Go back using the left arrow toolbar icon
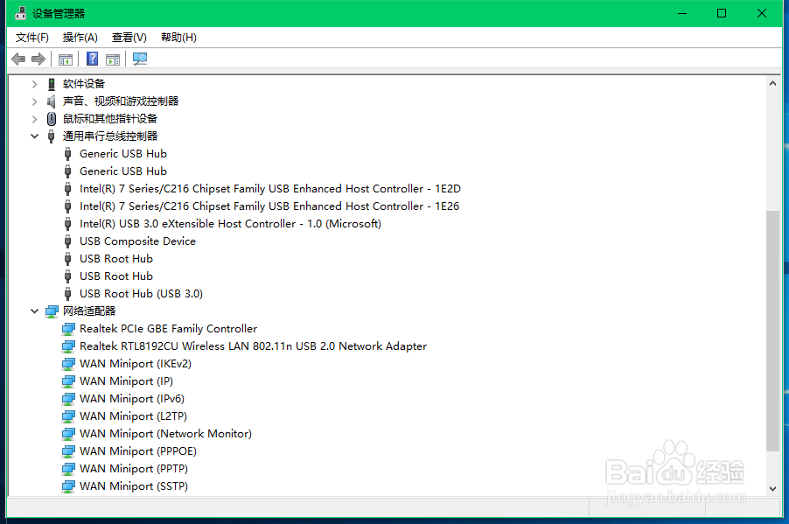Image resolution: width=789 pixels, height=524 pixels. (x=18, y=59)
